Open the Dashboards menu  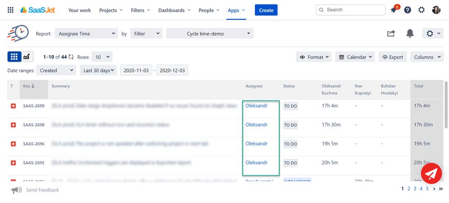(174, 10)
